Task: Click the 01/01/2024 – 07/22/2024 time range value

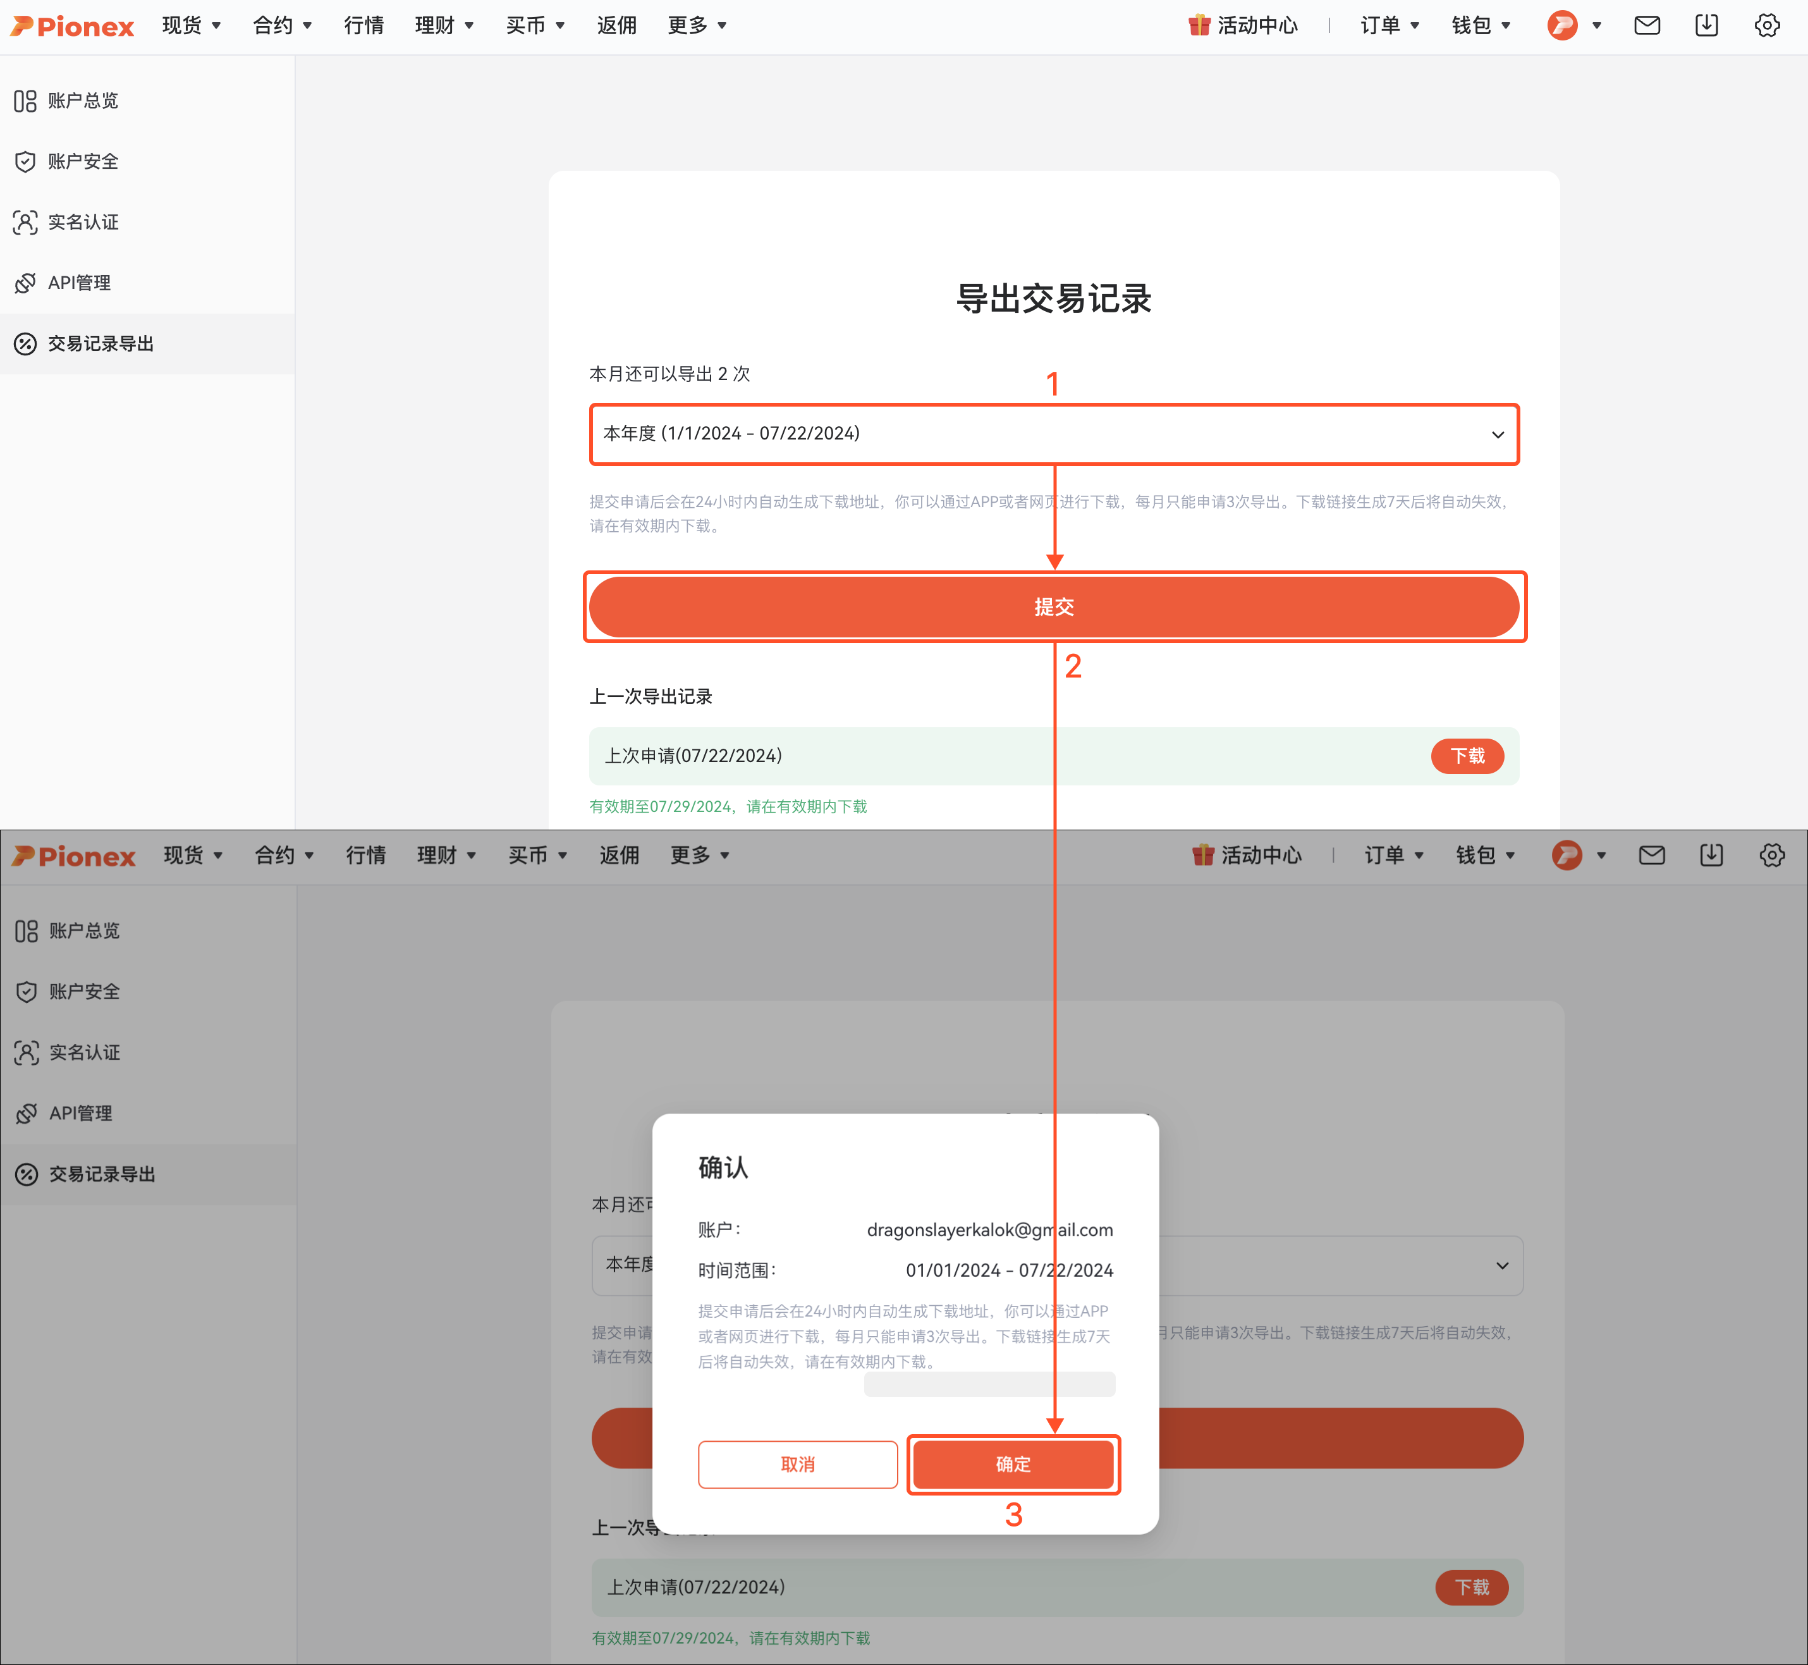Action: coord(1010,1270)
